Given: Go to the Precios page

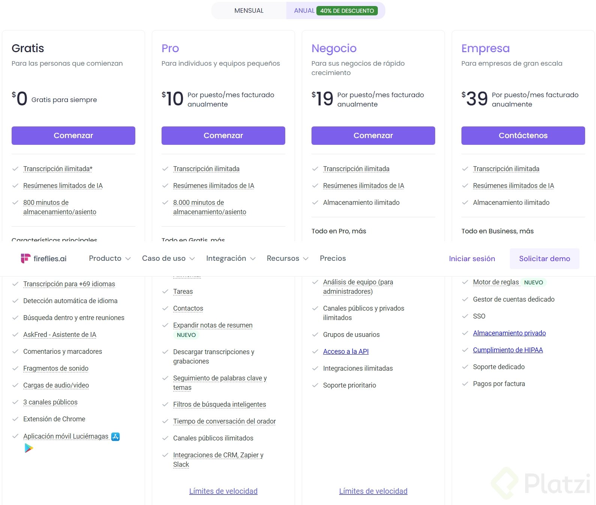Looking at the screenshot, I should [x=333, y=259].
